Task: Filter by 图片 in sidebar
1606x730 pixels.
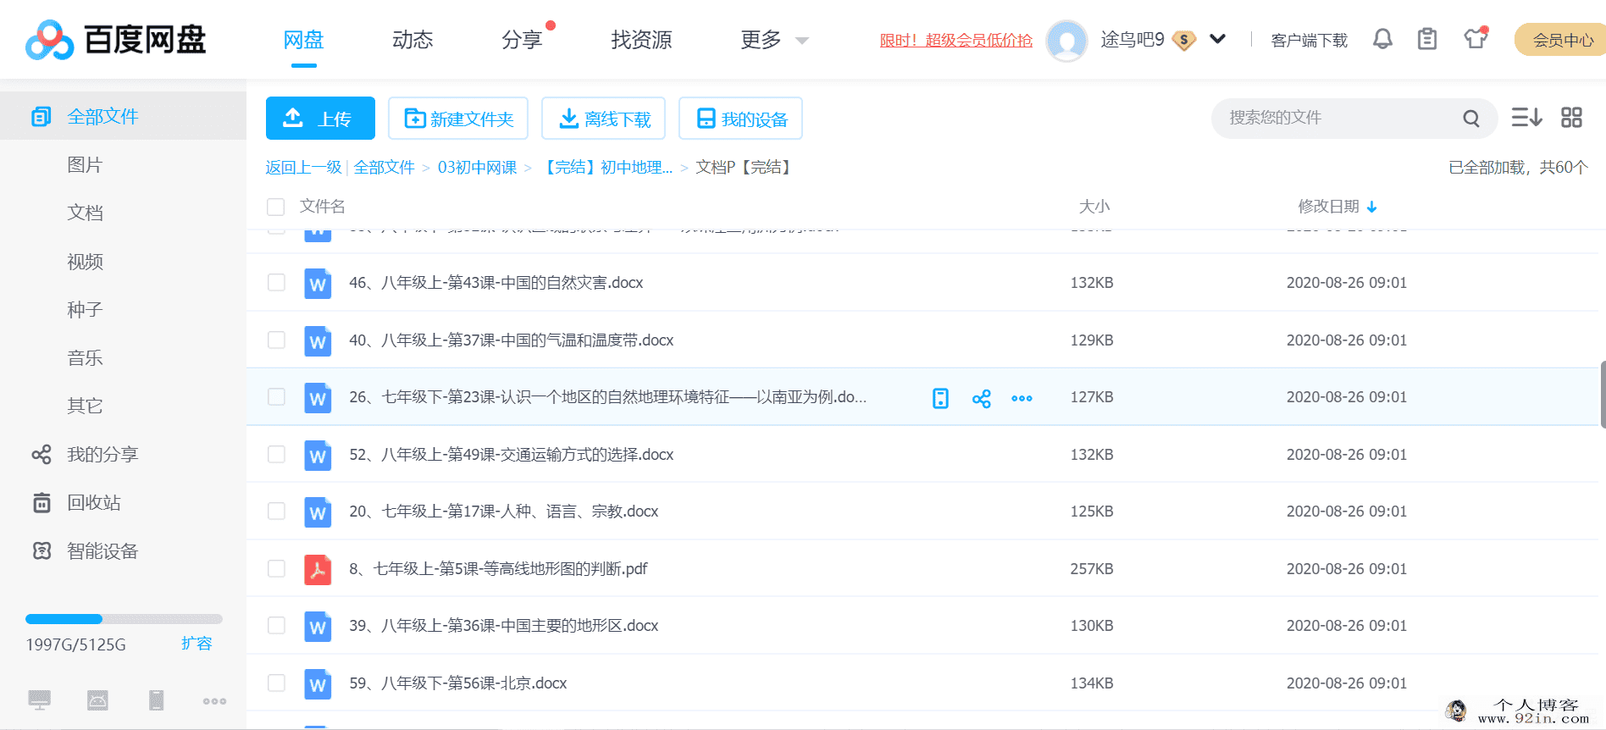Action: click(x=85, y=164)
